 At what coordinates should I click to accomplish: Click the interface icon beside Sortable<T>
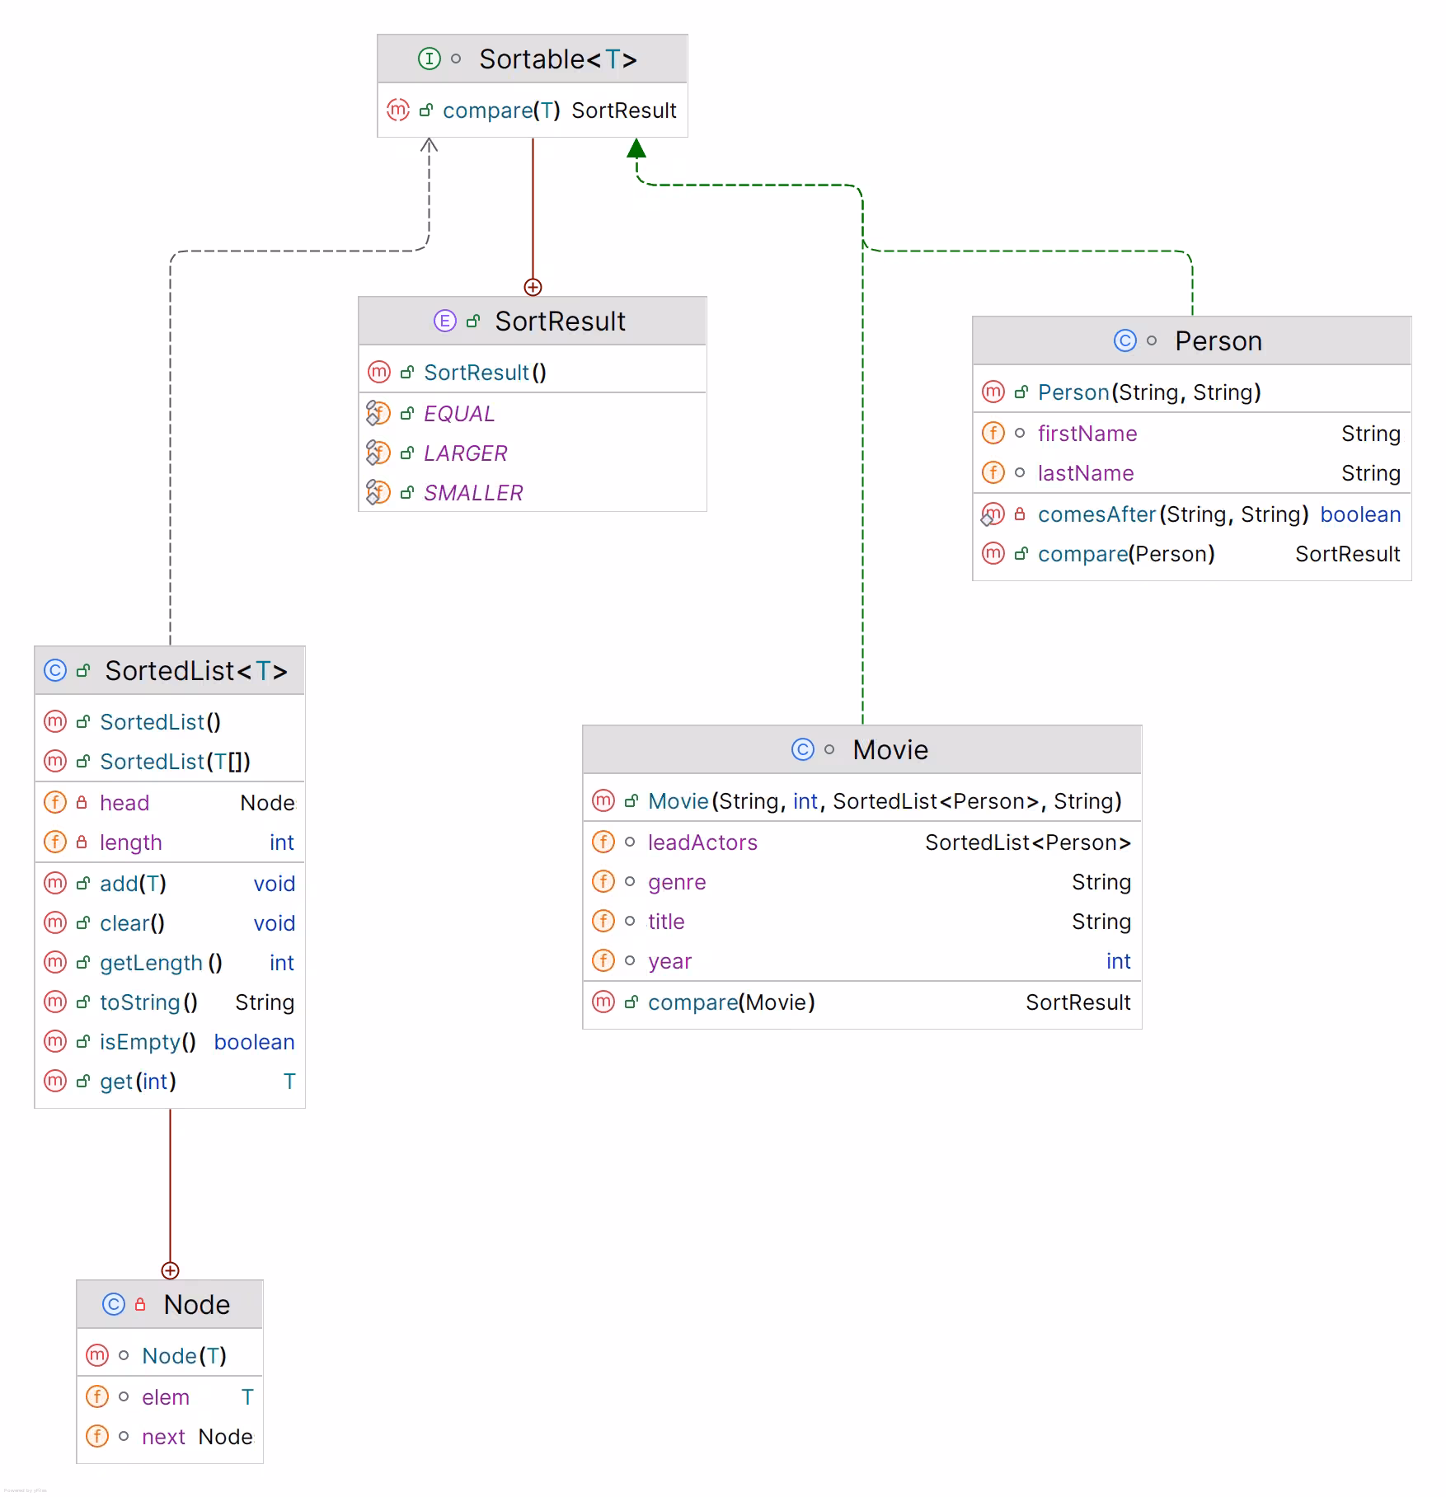tap(429, 59)
